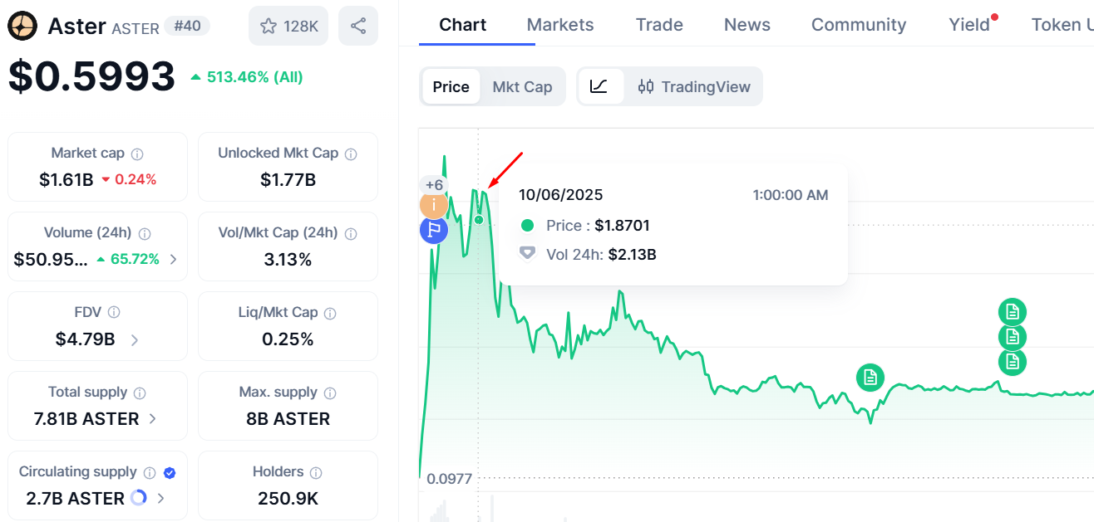
Task: Click the Aster coin logo
Action: (22, 27)
